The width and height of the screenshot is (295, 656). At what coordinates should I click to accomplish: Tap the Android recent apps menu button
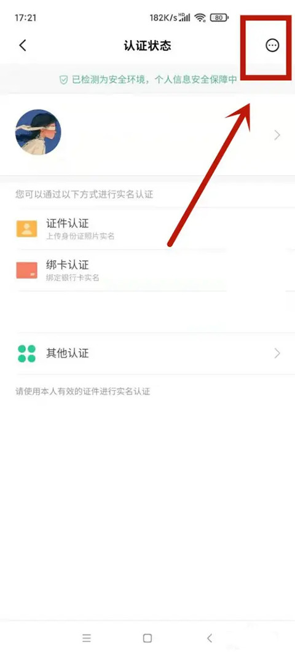tap(87, 638)
